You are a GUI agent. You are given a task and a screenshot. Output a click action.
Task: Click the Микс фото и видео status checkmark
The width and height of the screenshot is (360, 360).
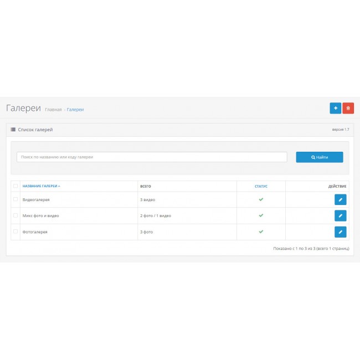(x=261, y=215)
